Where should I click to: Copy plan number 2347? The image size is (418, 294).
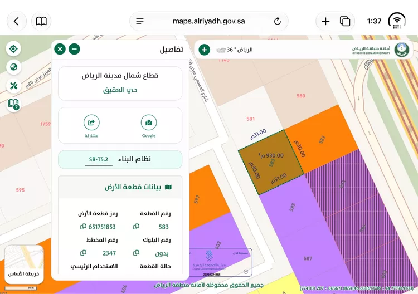(x=83, y=253)
